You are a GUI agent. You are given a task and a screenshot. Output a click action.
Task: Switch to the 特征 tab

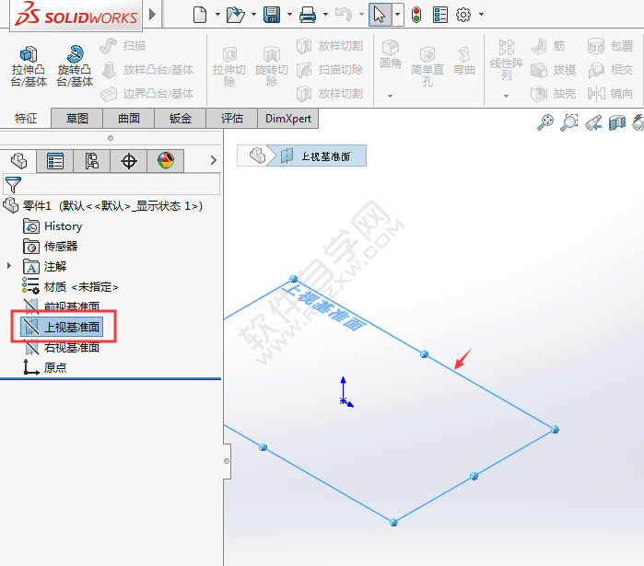click(26, 119)
